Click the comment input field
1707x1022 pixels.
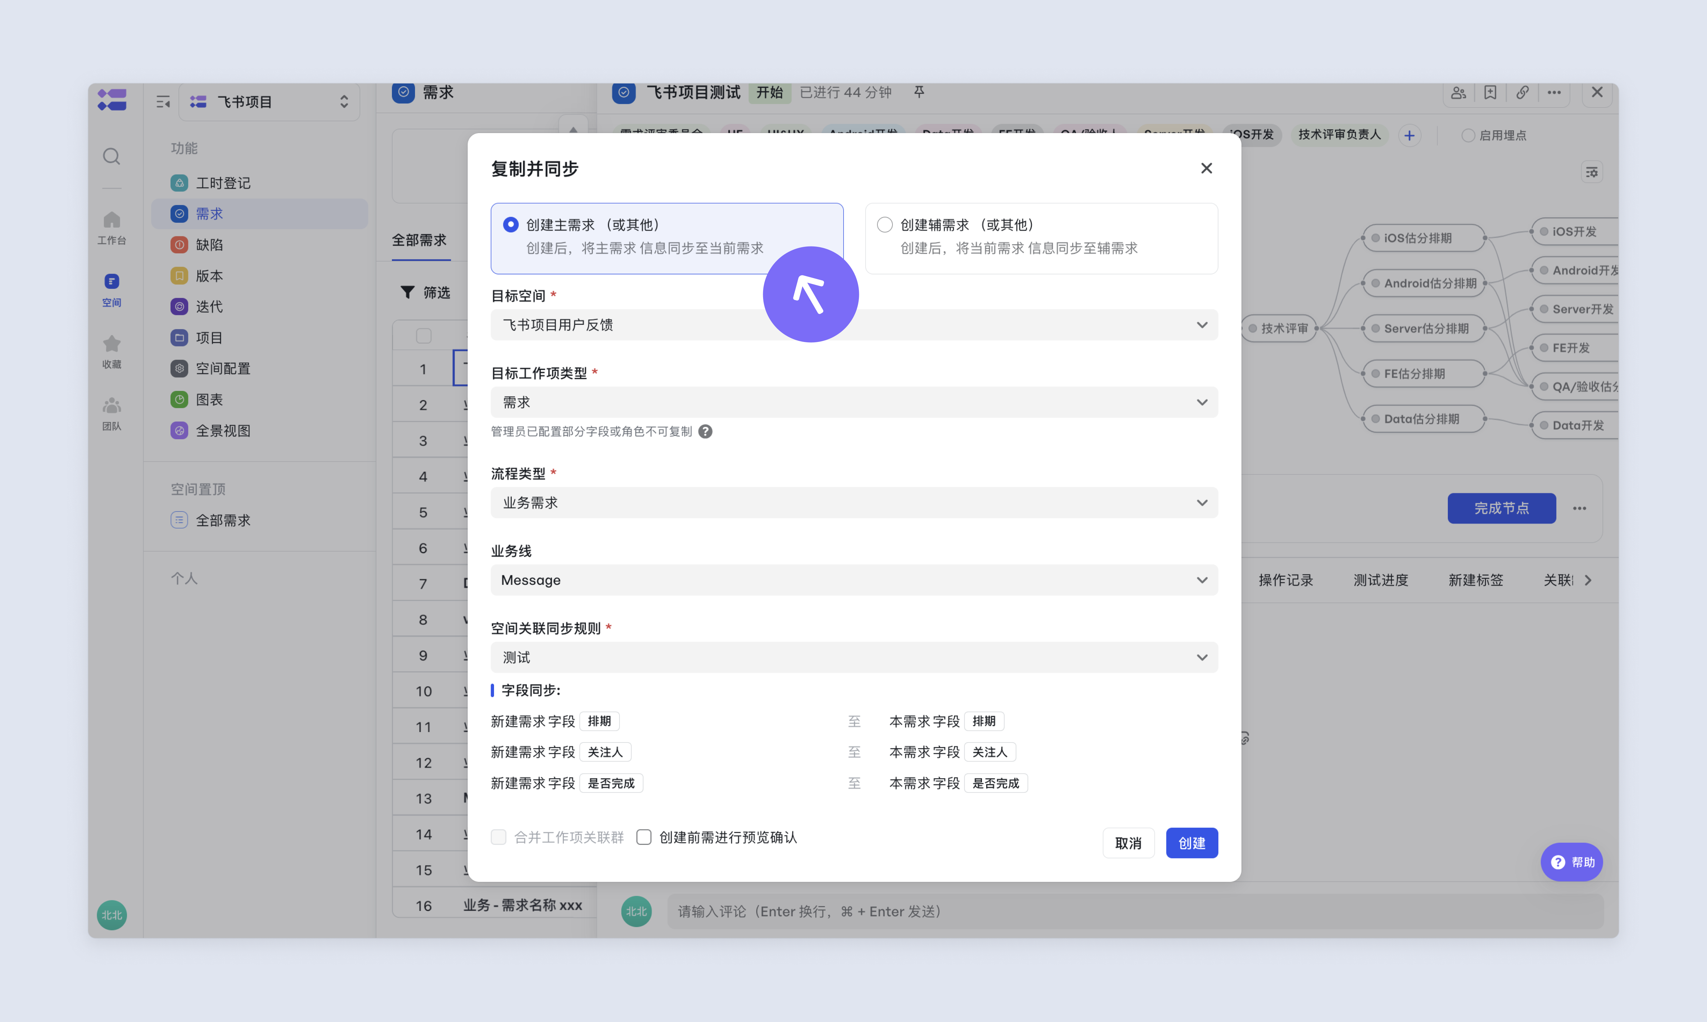point(1135,912)
